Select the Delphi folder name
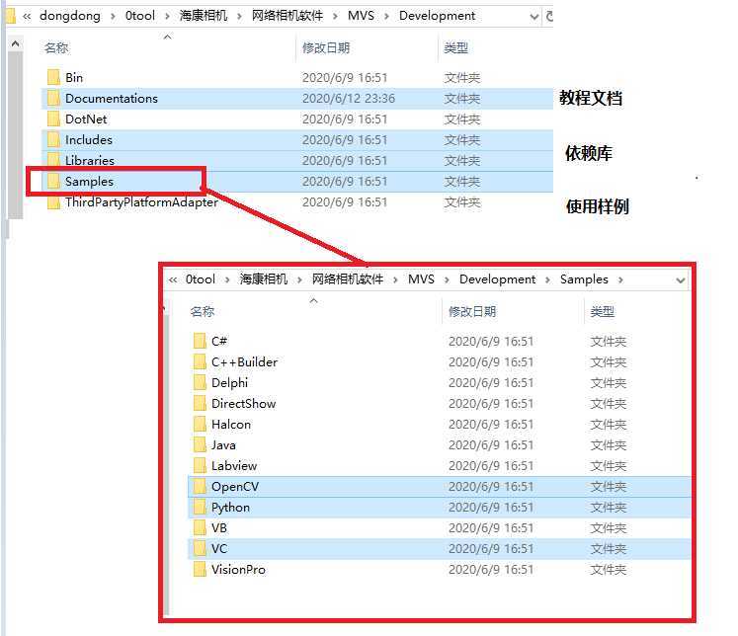738x636 pixels. [229, 383]
